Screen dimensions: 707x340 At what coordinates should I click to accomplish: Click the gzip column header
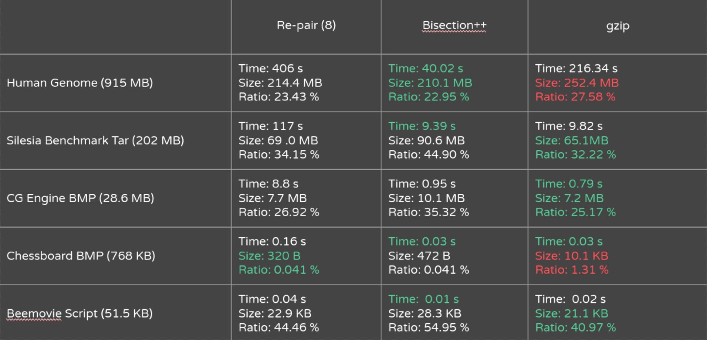[618, 26]
